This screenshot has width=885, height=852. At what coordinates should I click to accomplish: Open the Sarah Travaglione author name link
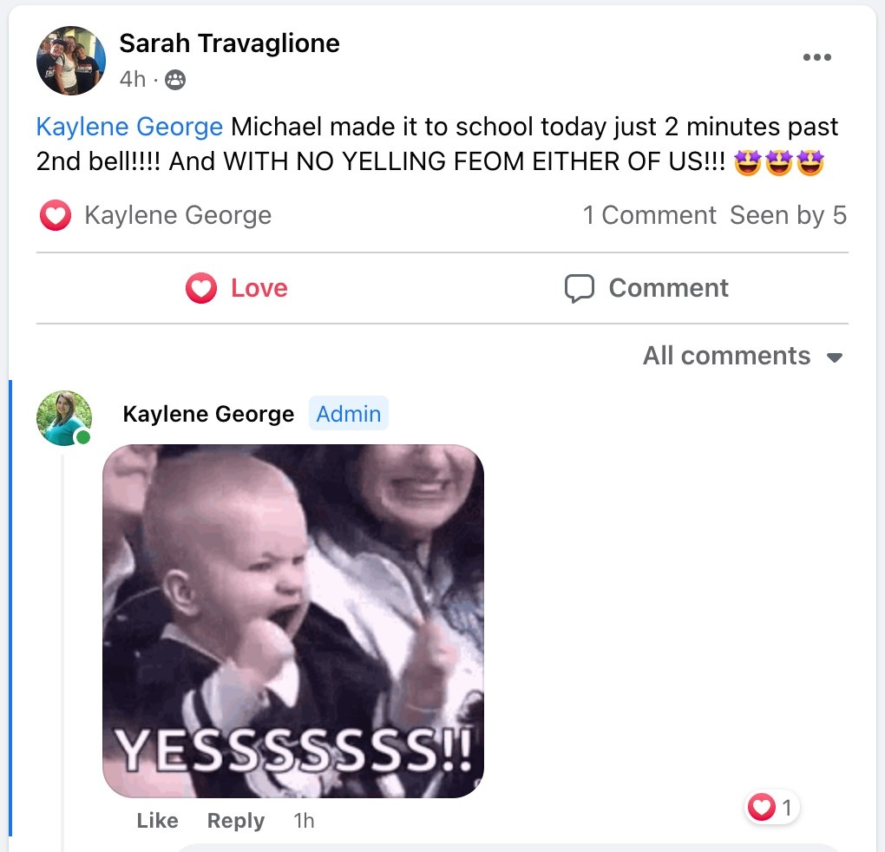click(x=229, y=43)
